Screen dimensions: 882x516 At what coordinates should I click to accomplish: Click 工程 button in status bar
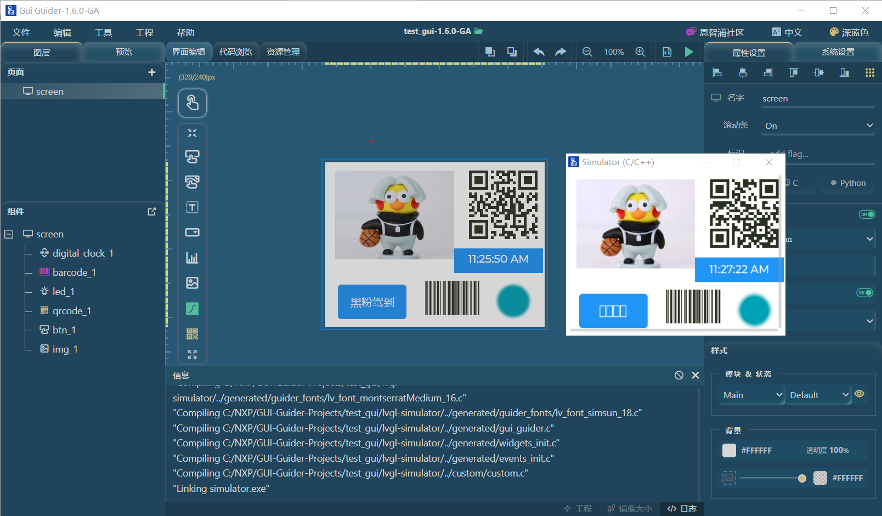pos(578,509)
